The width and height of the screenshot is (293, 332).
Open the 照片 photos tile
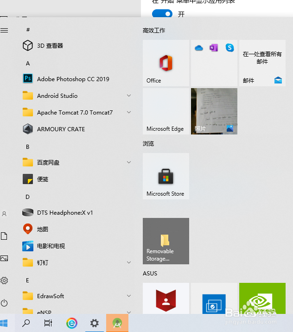pyautogui.click(x=214, y=111)
